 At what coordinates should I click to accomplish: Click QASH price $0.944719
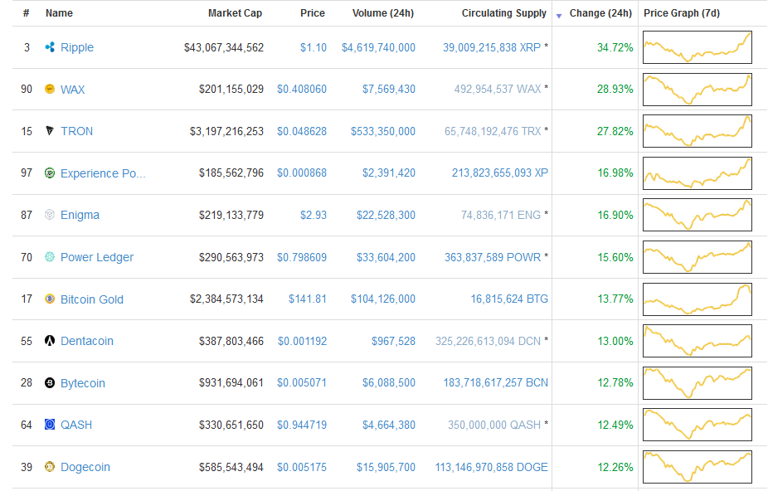(302, 425)
